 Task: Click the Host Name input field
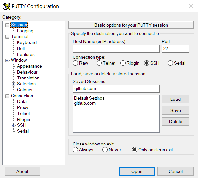[x=116, y=49]
